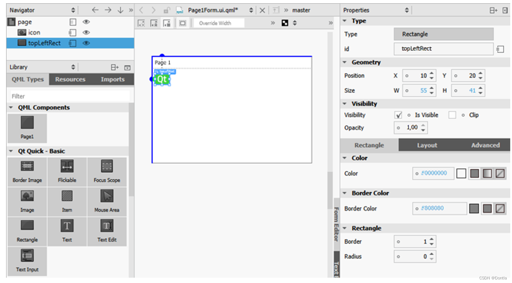The image size is (512, 283).
Task: Select the Focus Scope component
Action: click(107, 172)
